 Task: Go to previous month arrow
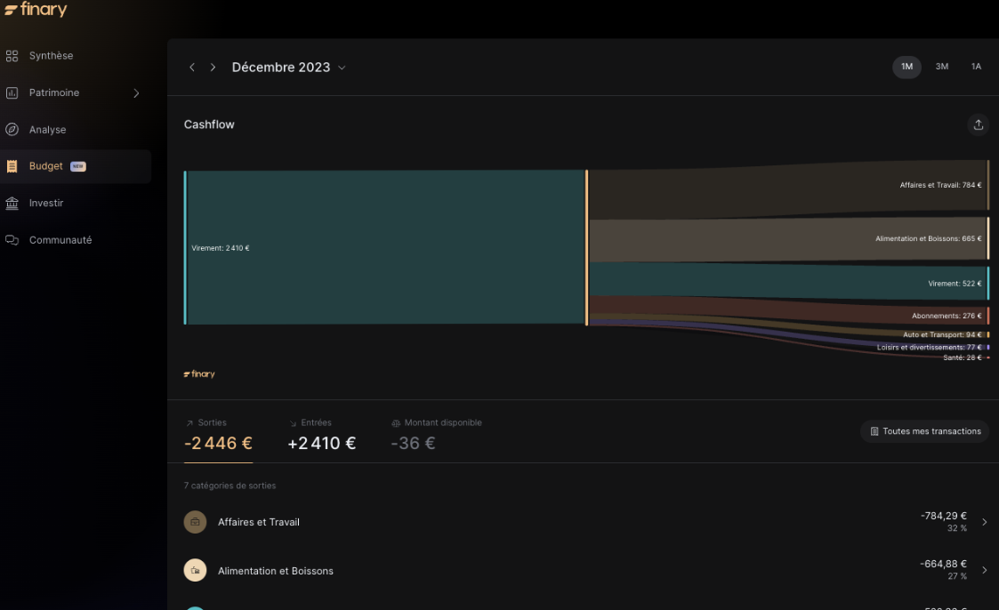click(x=192, y=68)
